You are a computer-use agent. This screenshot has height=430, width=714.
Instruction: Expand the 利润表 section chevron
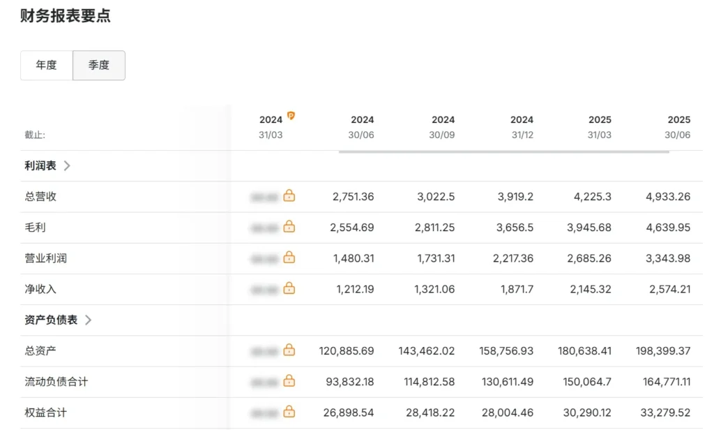67,166
